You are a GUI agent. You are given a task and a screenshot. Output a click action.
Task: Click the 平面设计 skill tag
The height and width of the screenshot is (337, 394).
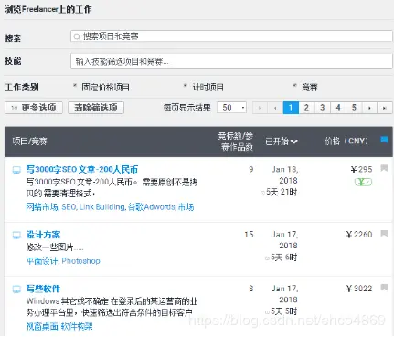point(42,261)
